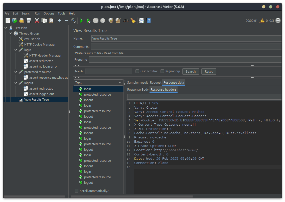
Task: Click the yellow warning triangle error indicator
Action: [x=262, y=21]
